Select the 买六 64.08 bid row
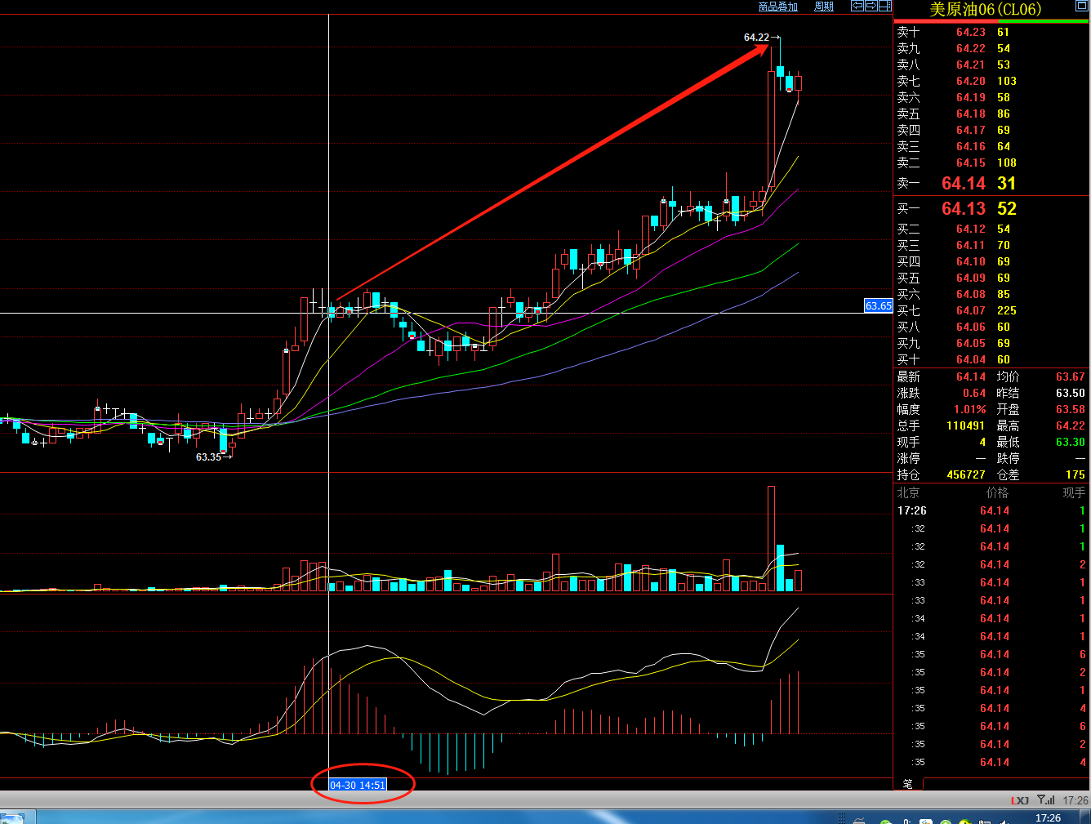 (x=991, y=294)
